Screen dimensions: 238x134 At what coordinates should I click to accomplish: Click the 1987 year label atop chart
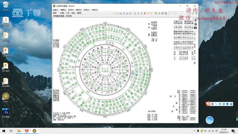105,23
